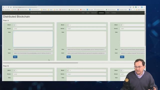Viewport: 160px width, 90px height.
Task: Click Peer A block 3 Prev field
Action: (132, 49)
